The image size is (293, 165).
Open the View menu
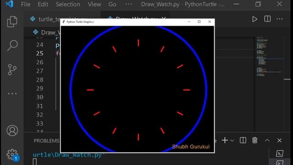point(94,4)
